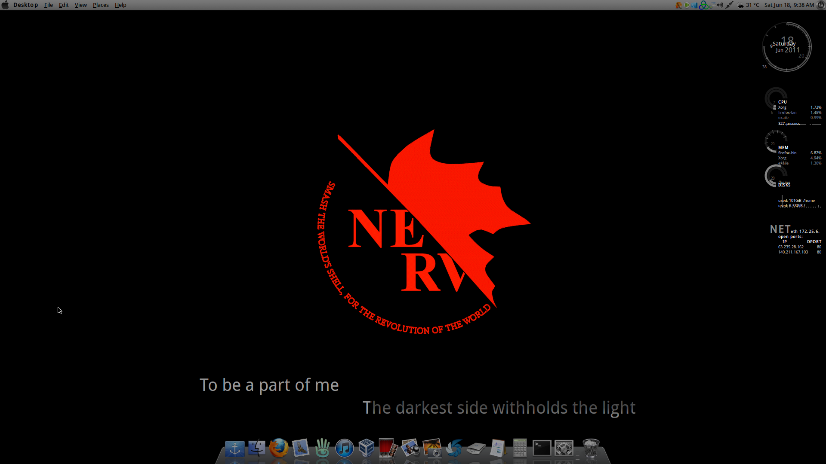This screenshot has height=464, width=826.
Task: Click the keyboard indicator tray icon
Action: click(712, 5)
